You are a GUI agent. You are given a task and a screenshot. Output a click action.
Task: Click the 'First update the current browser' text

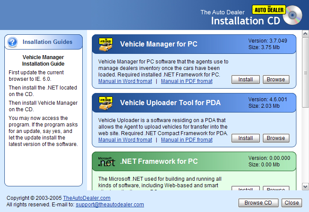(x=36, y=76)
